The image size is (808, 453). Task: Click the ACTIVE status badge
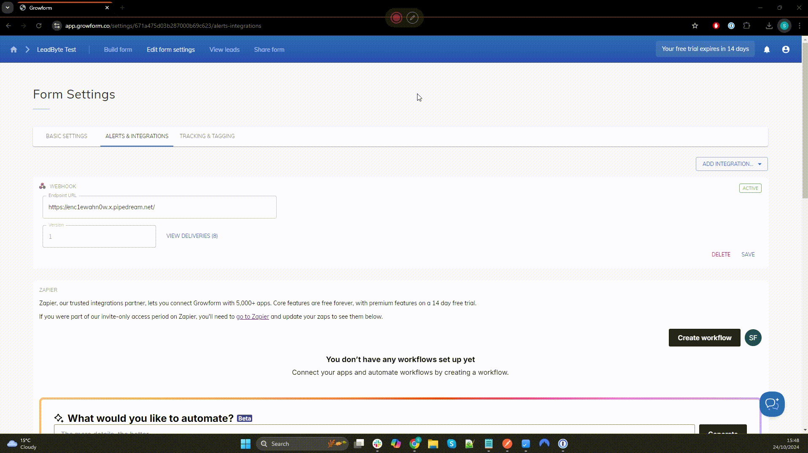pos(750,188)
